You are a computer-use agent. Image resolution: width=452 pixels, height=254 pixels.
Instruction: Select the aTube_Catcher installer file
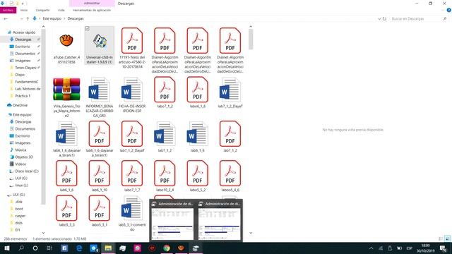(66, 46)
